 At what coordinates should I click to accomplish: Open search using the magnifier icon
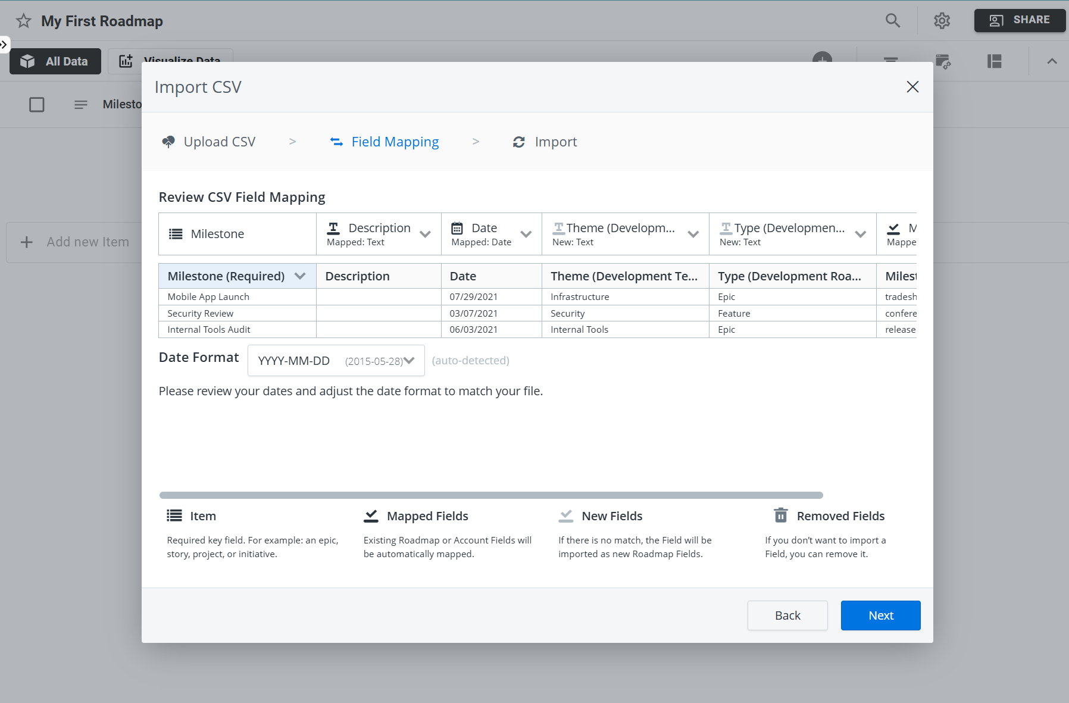(x=892, y=20)
